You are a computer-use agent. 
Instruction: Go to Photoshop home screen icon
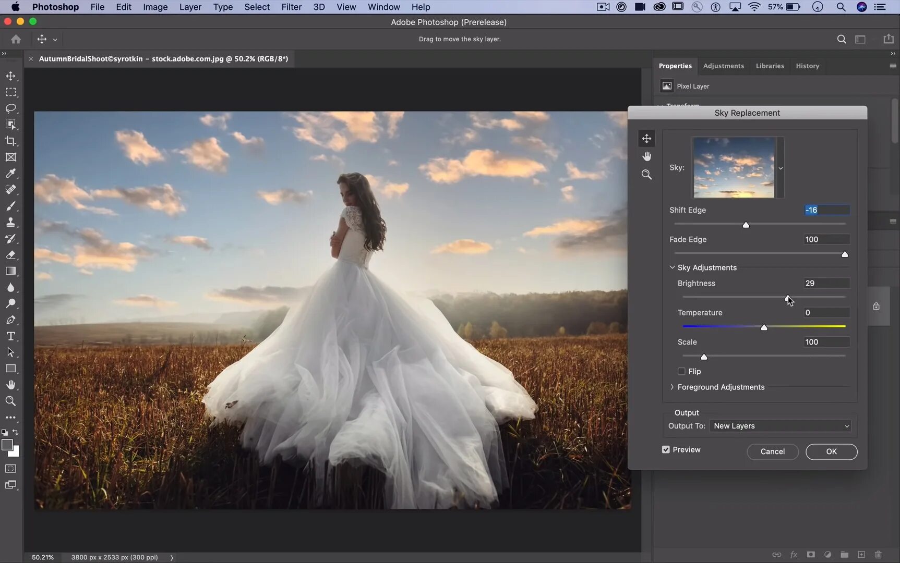click(x=16, y=39)
